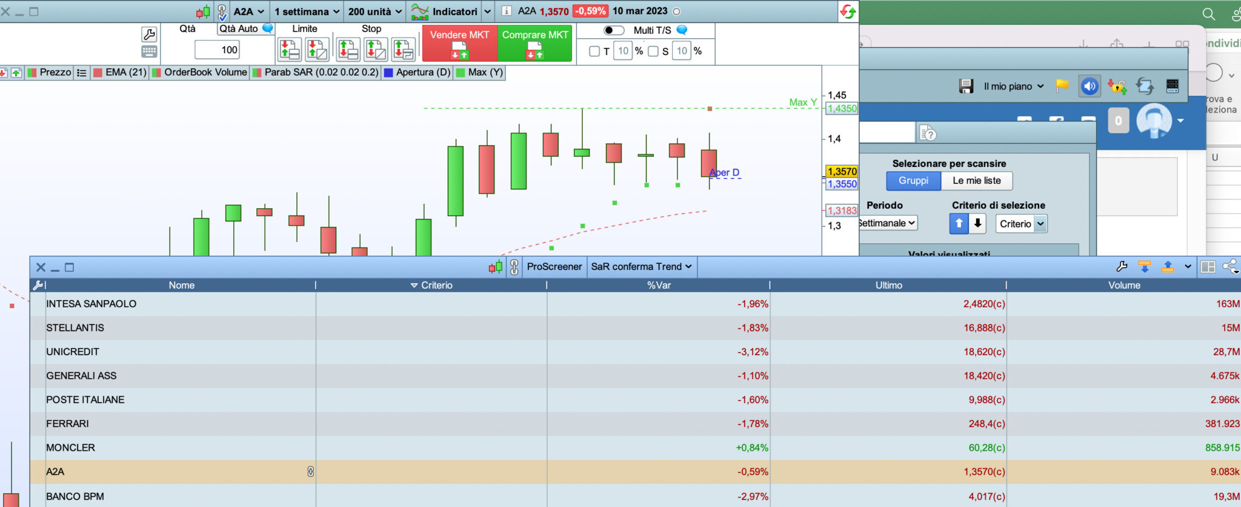Click the info icon beside A2A price
1241x507 pixels.
point(507,11)
